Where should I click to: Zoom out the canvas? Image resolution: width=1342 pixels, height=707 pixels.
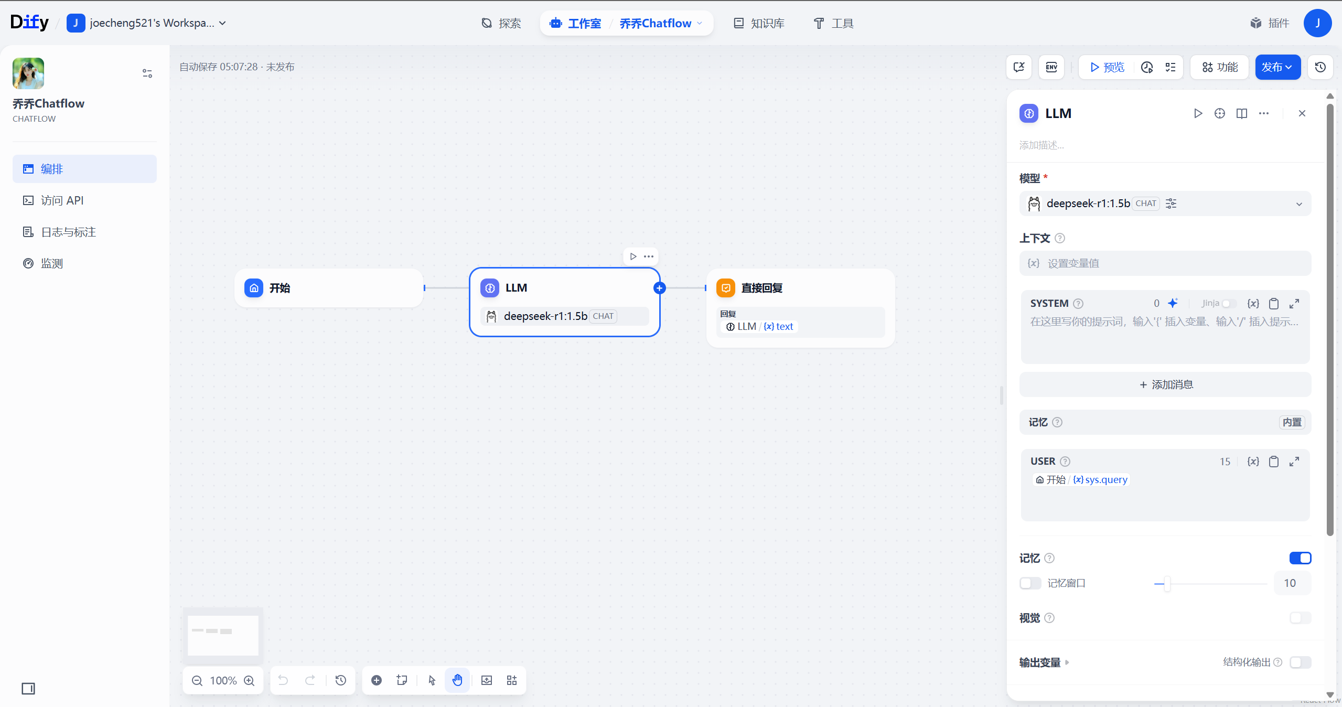coord(197,681)
